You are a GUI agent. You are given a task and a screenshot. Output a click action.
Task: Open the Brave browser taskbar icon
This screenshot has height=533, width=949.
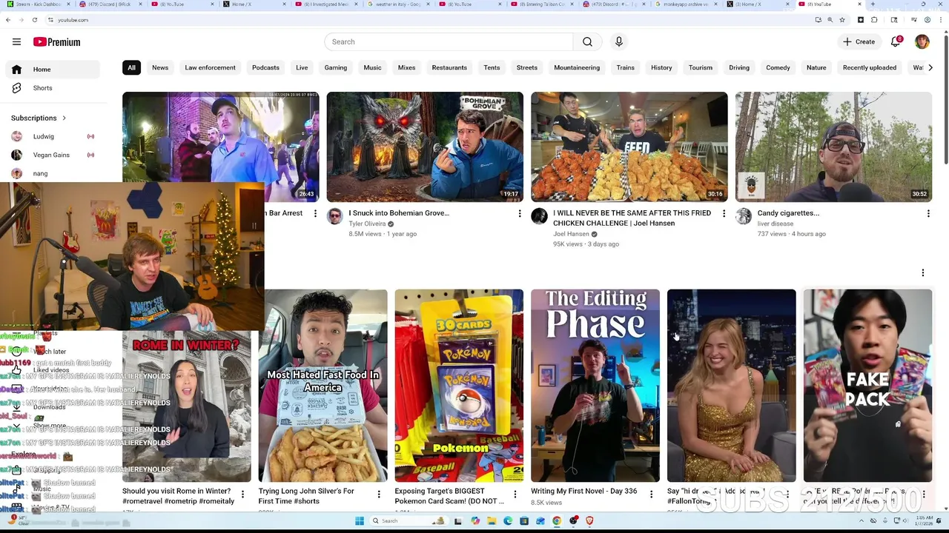click(x=589, y=521)
